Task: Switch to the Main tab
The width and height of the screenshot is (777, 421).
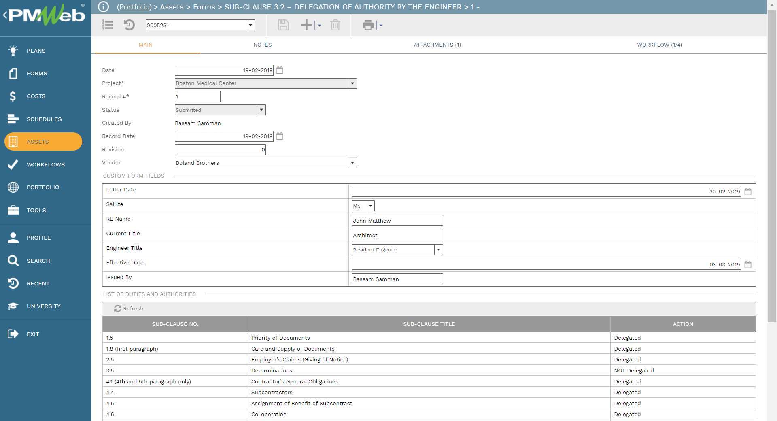Action: coord(146,45)
